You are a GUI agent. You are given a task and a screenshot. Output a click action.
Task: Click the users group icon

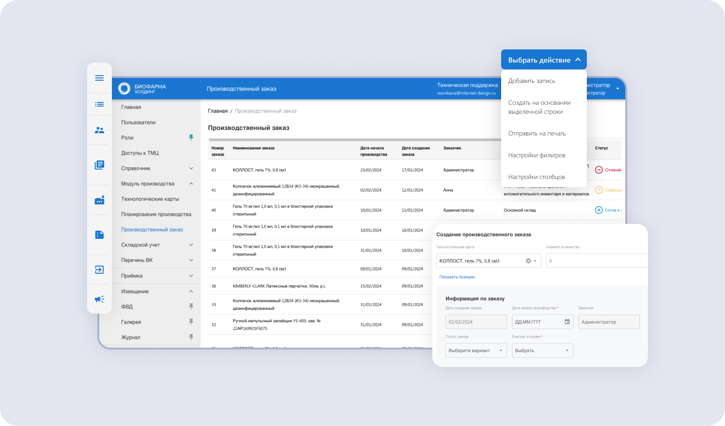click(x=99, y=130)
